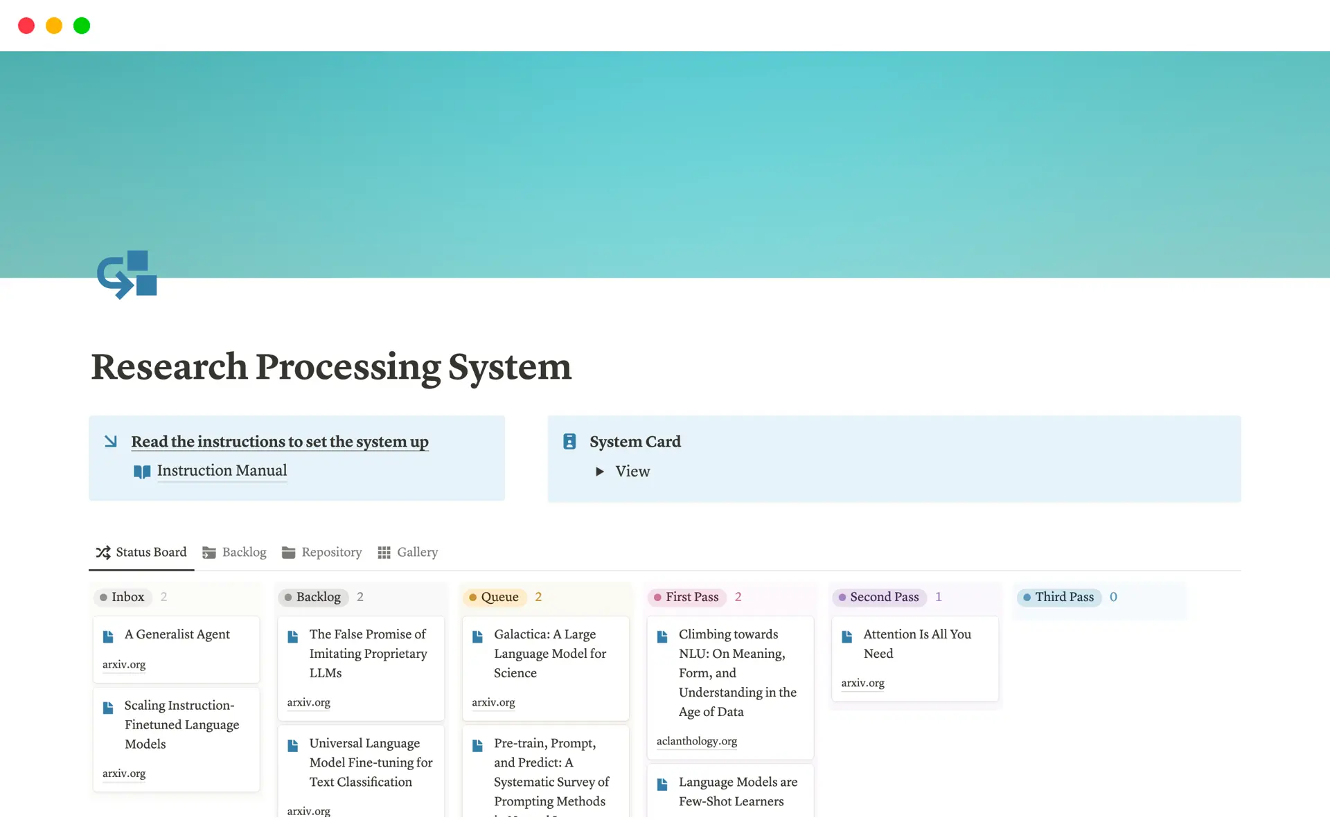Viewport: 1330px width, 831px height.
Task: Switch to the Backlog tab
Action: click(244, 552)
